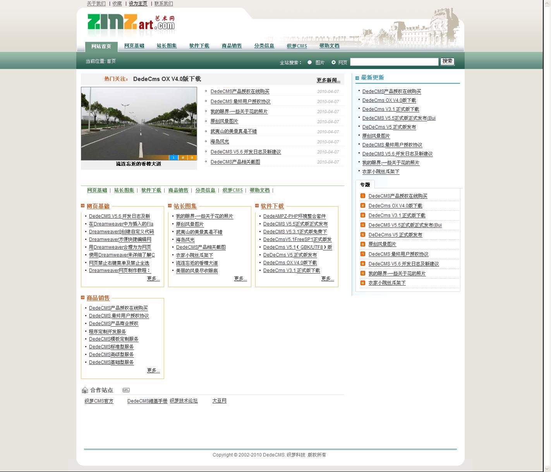
Task: Click 织梦CMS in the green category link row
Action: point(233,190)
